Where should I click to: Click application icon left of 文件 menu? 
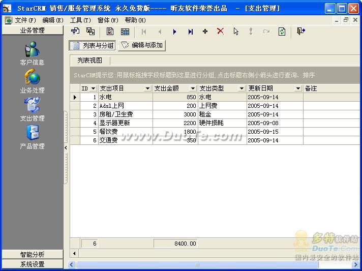8,20
